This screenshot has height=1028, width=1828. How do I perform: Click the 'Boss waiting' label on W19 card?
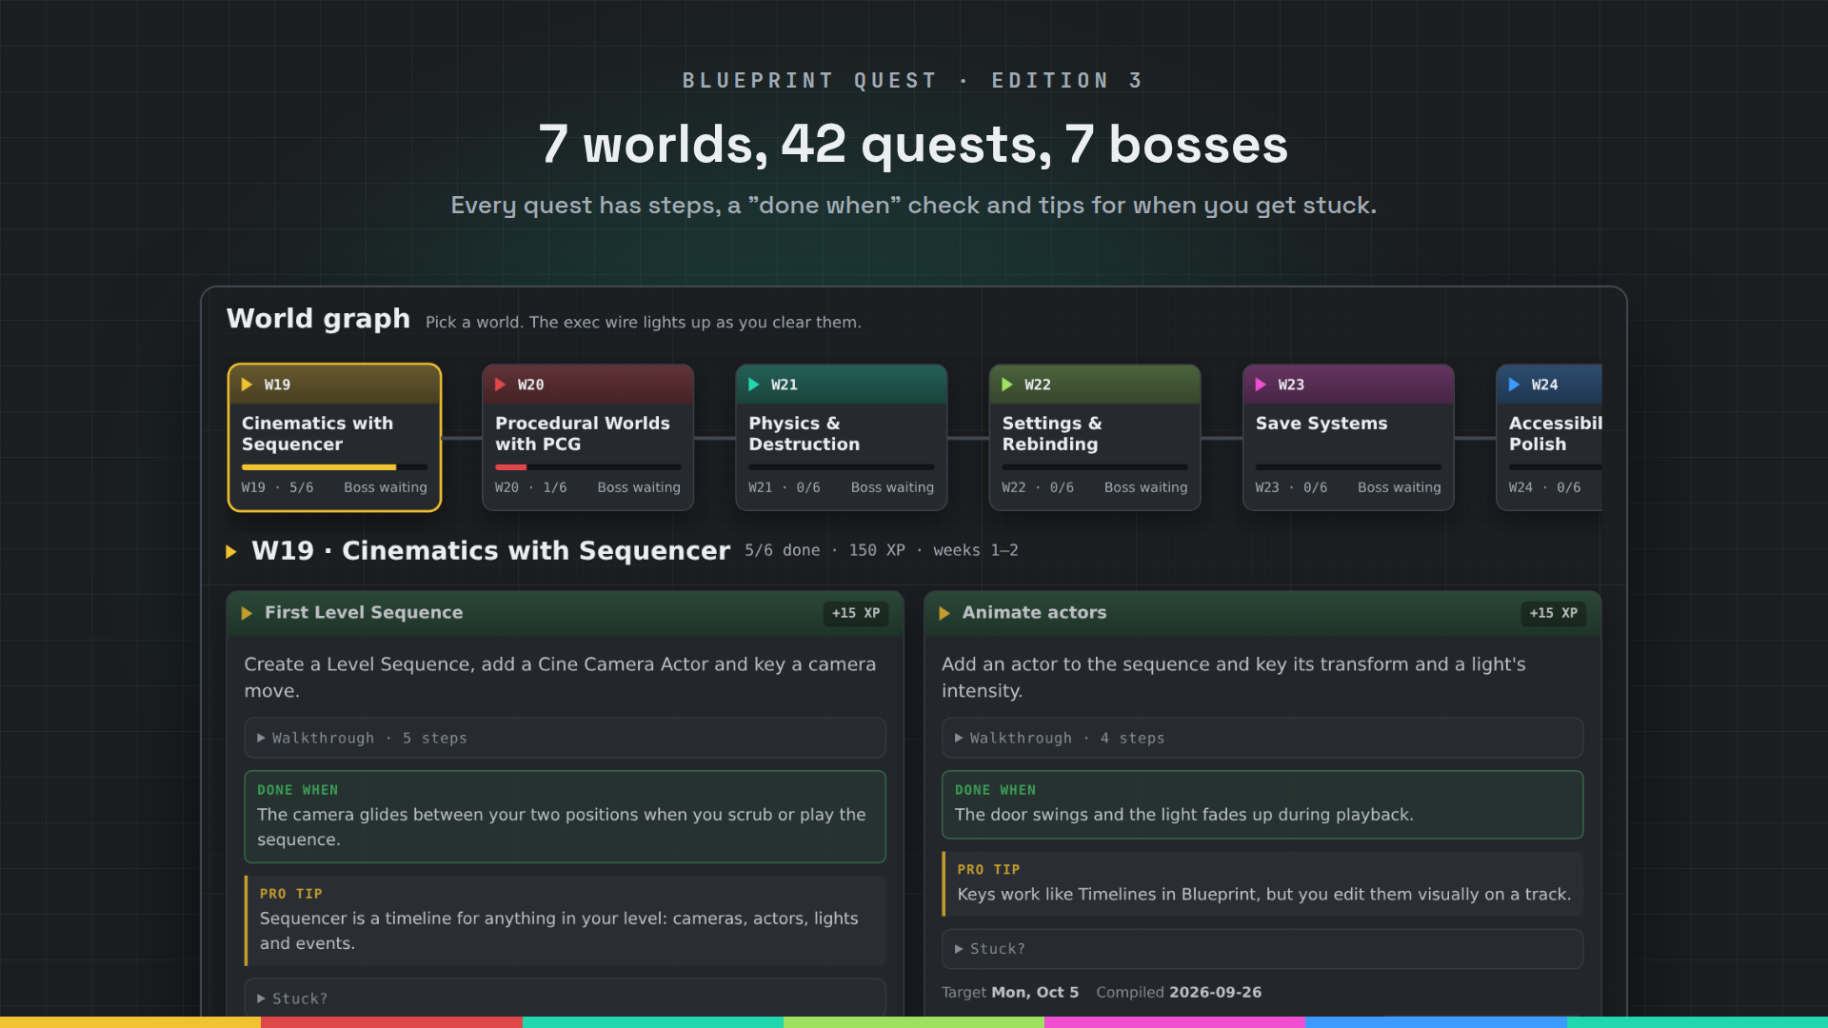[386, 487]
